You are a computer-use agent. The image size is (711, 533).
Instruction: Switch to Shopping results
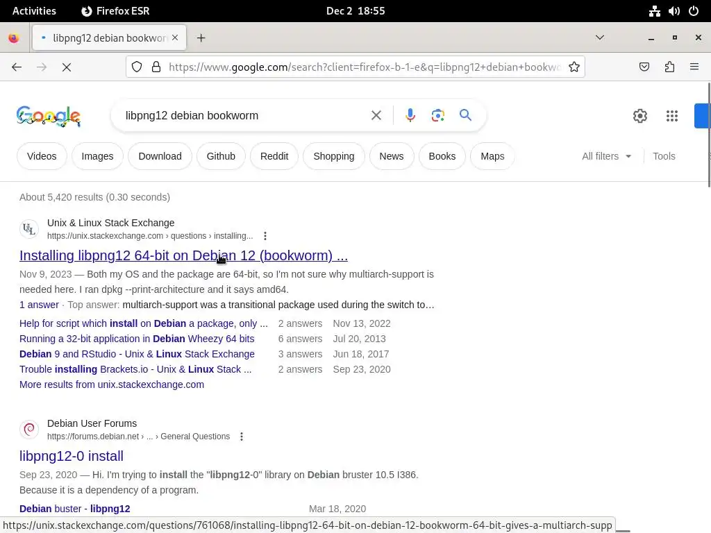[x=334, y=156]
